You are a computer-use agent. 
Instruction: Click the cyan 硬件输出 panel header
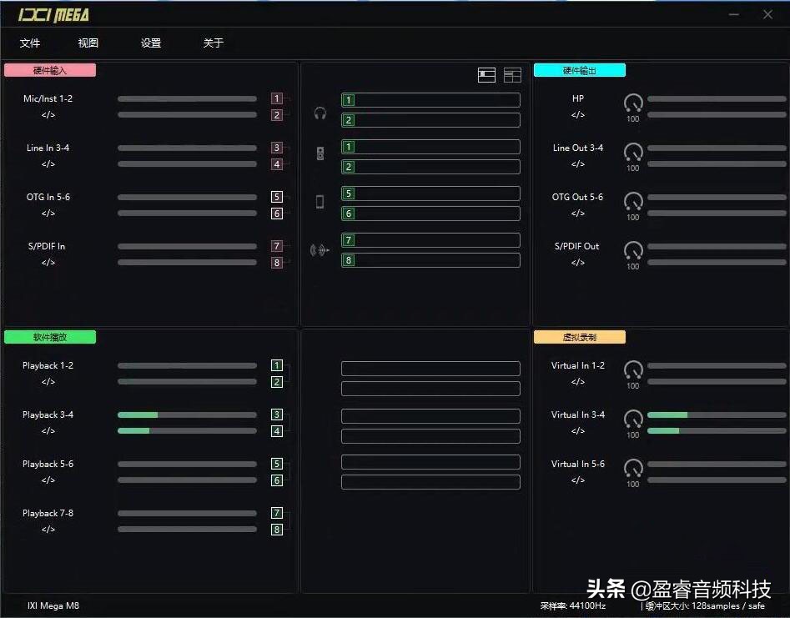[x=580, y=70]
